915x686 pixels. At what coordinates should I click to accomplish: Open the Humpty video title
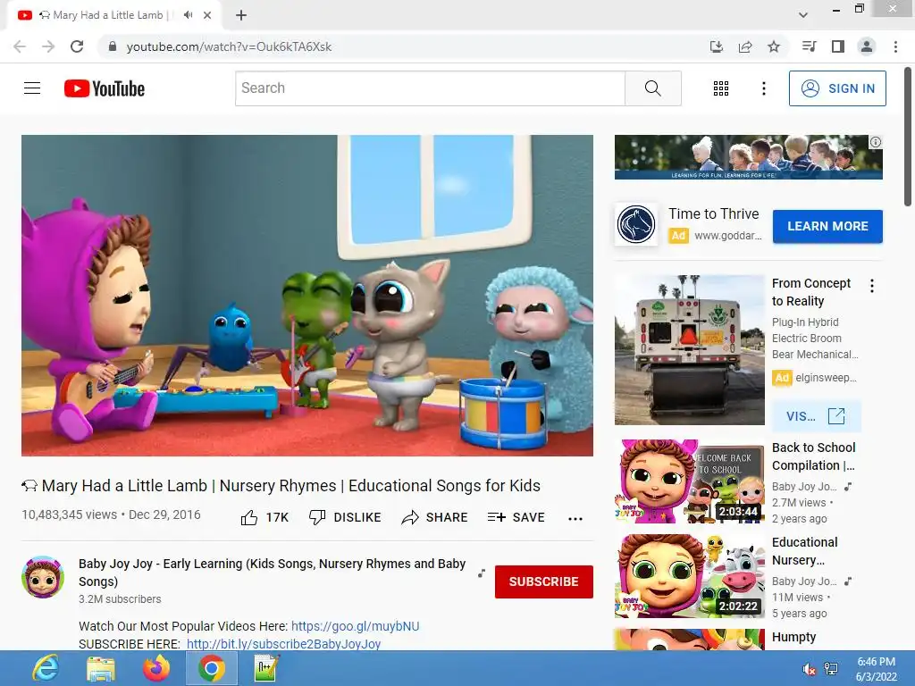(x=794, y=637)
